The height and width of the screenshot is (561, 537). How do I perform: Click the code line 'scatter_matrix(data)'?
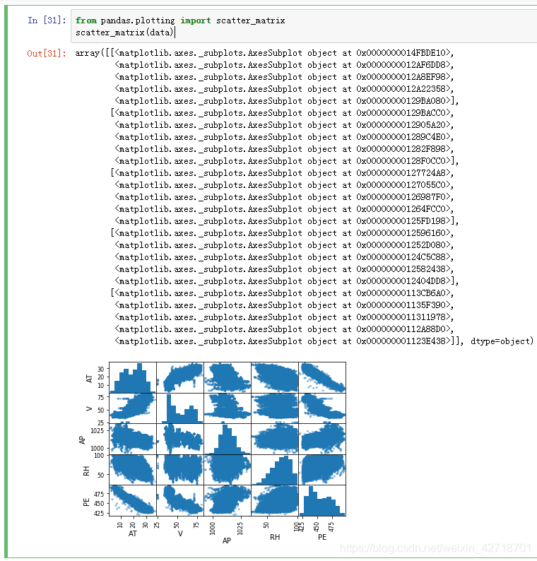[x=124, y=33]
